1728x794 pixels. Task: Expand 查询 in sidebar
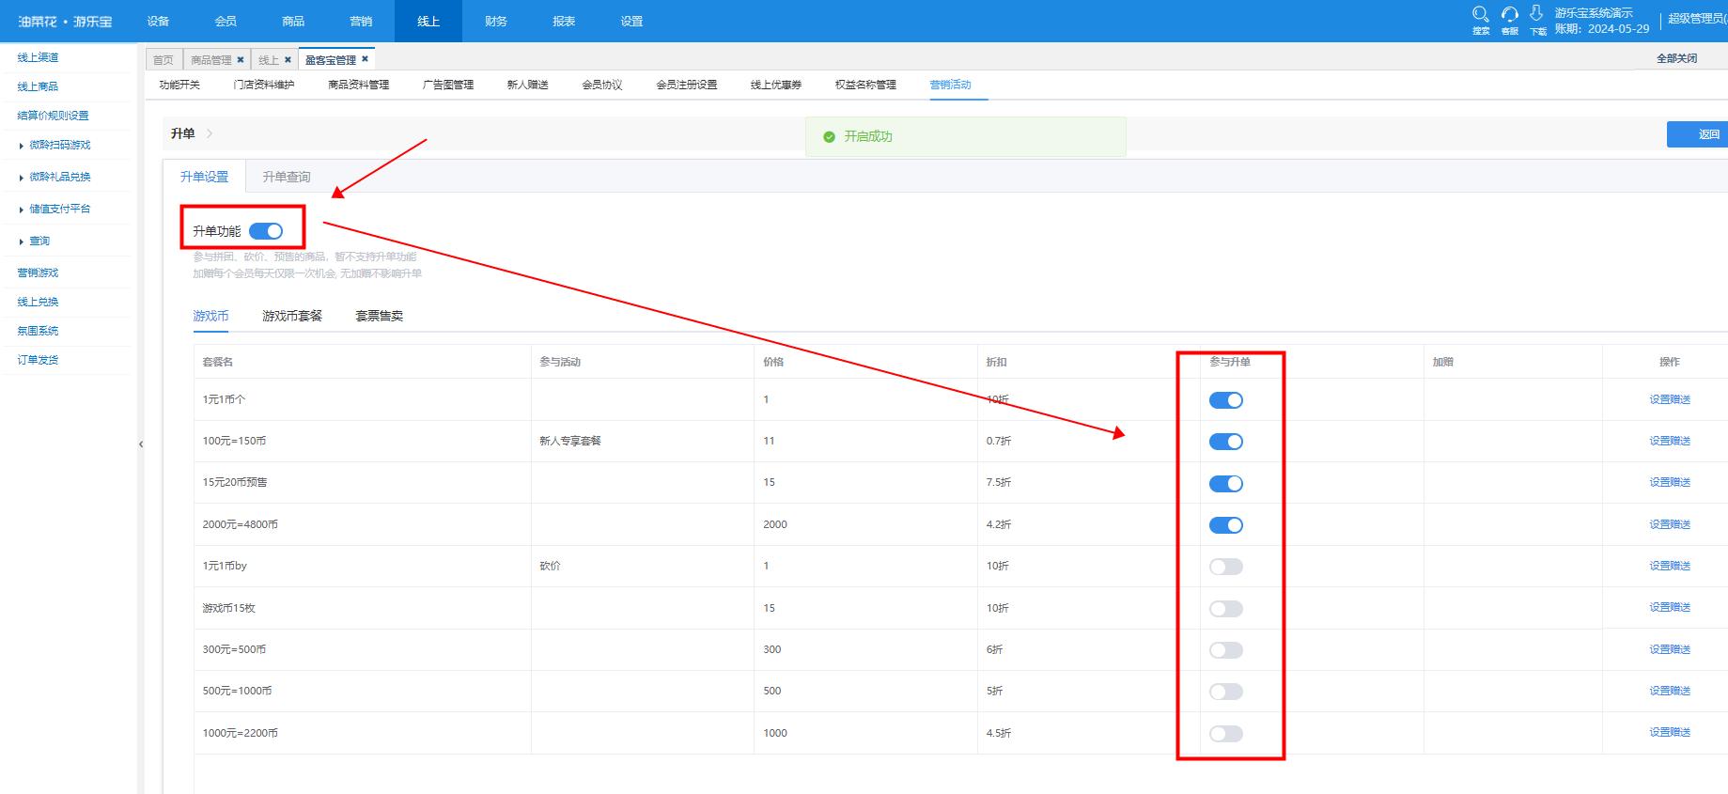[39, 241]
